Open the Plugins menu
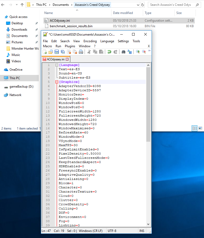 (x=70, y=46)
